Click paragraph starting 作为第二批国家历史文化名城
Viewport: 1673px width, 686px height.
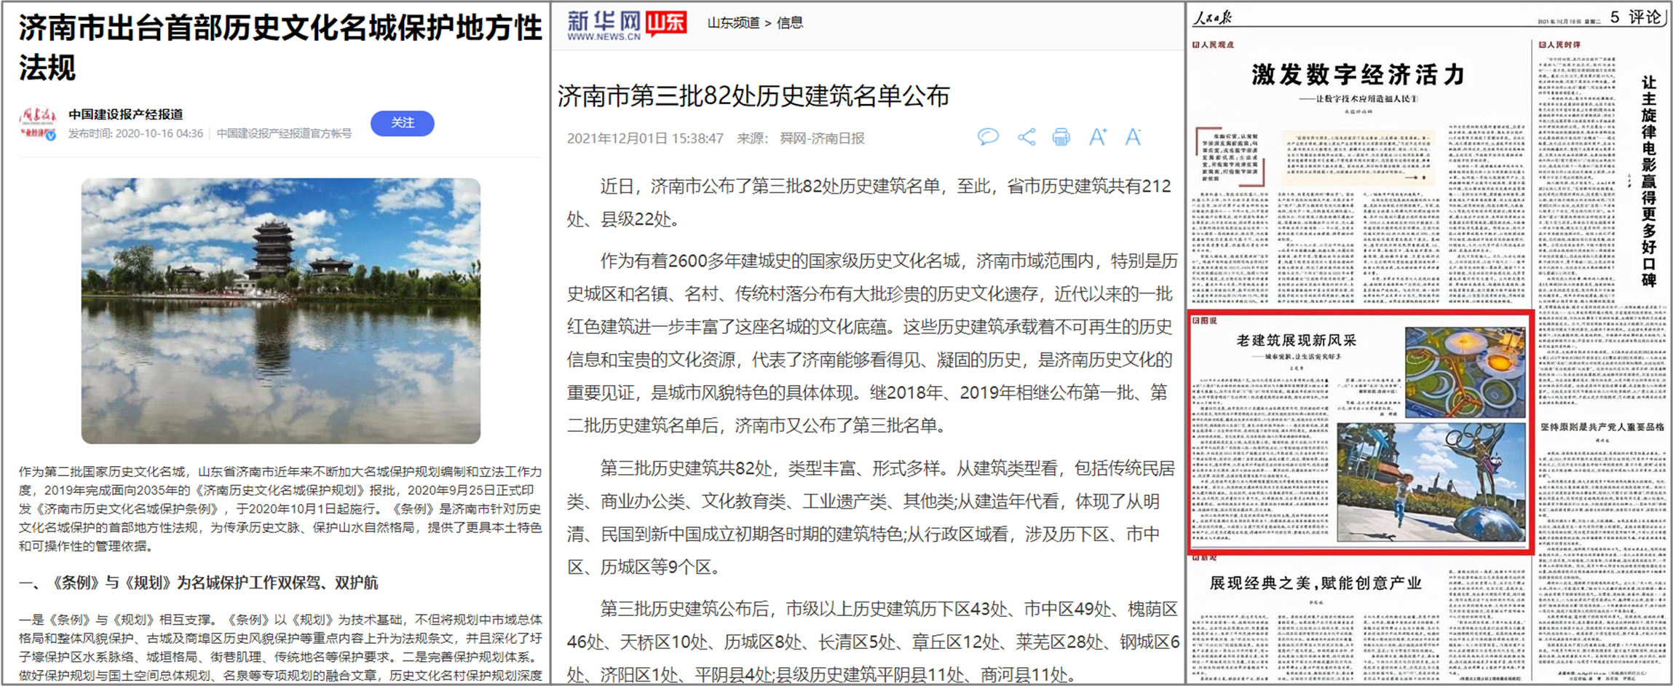pos(280,508)
